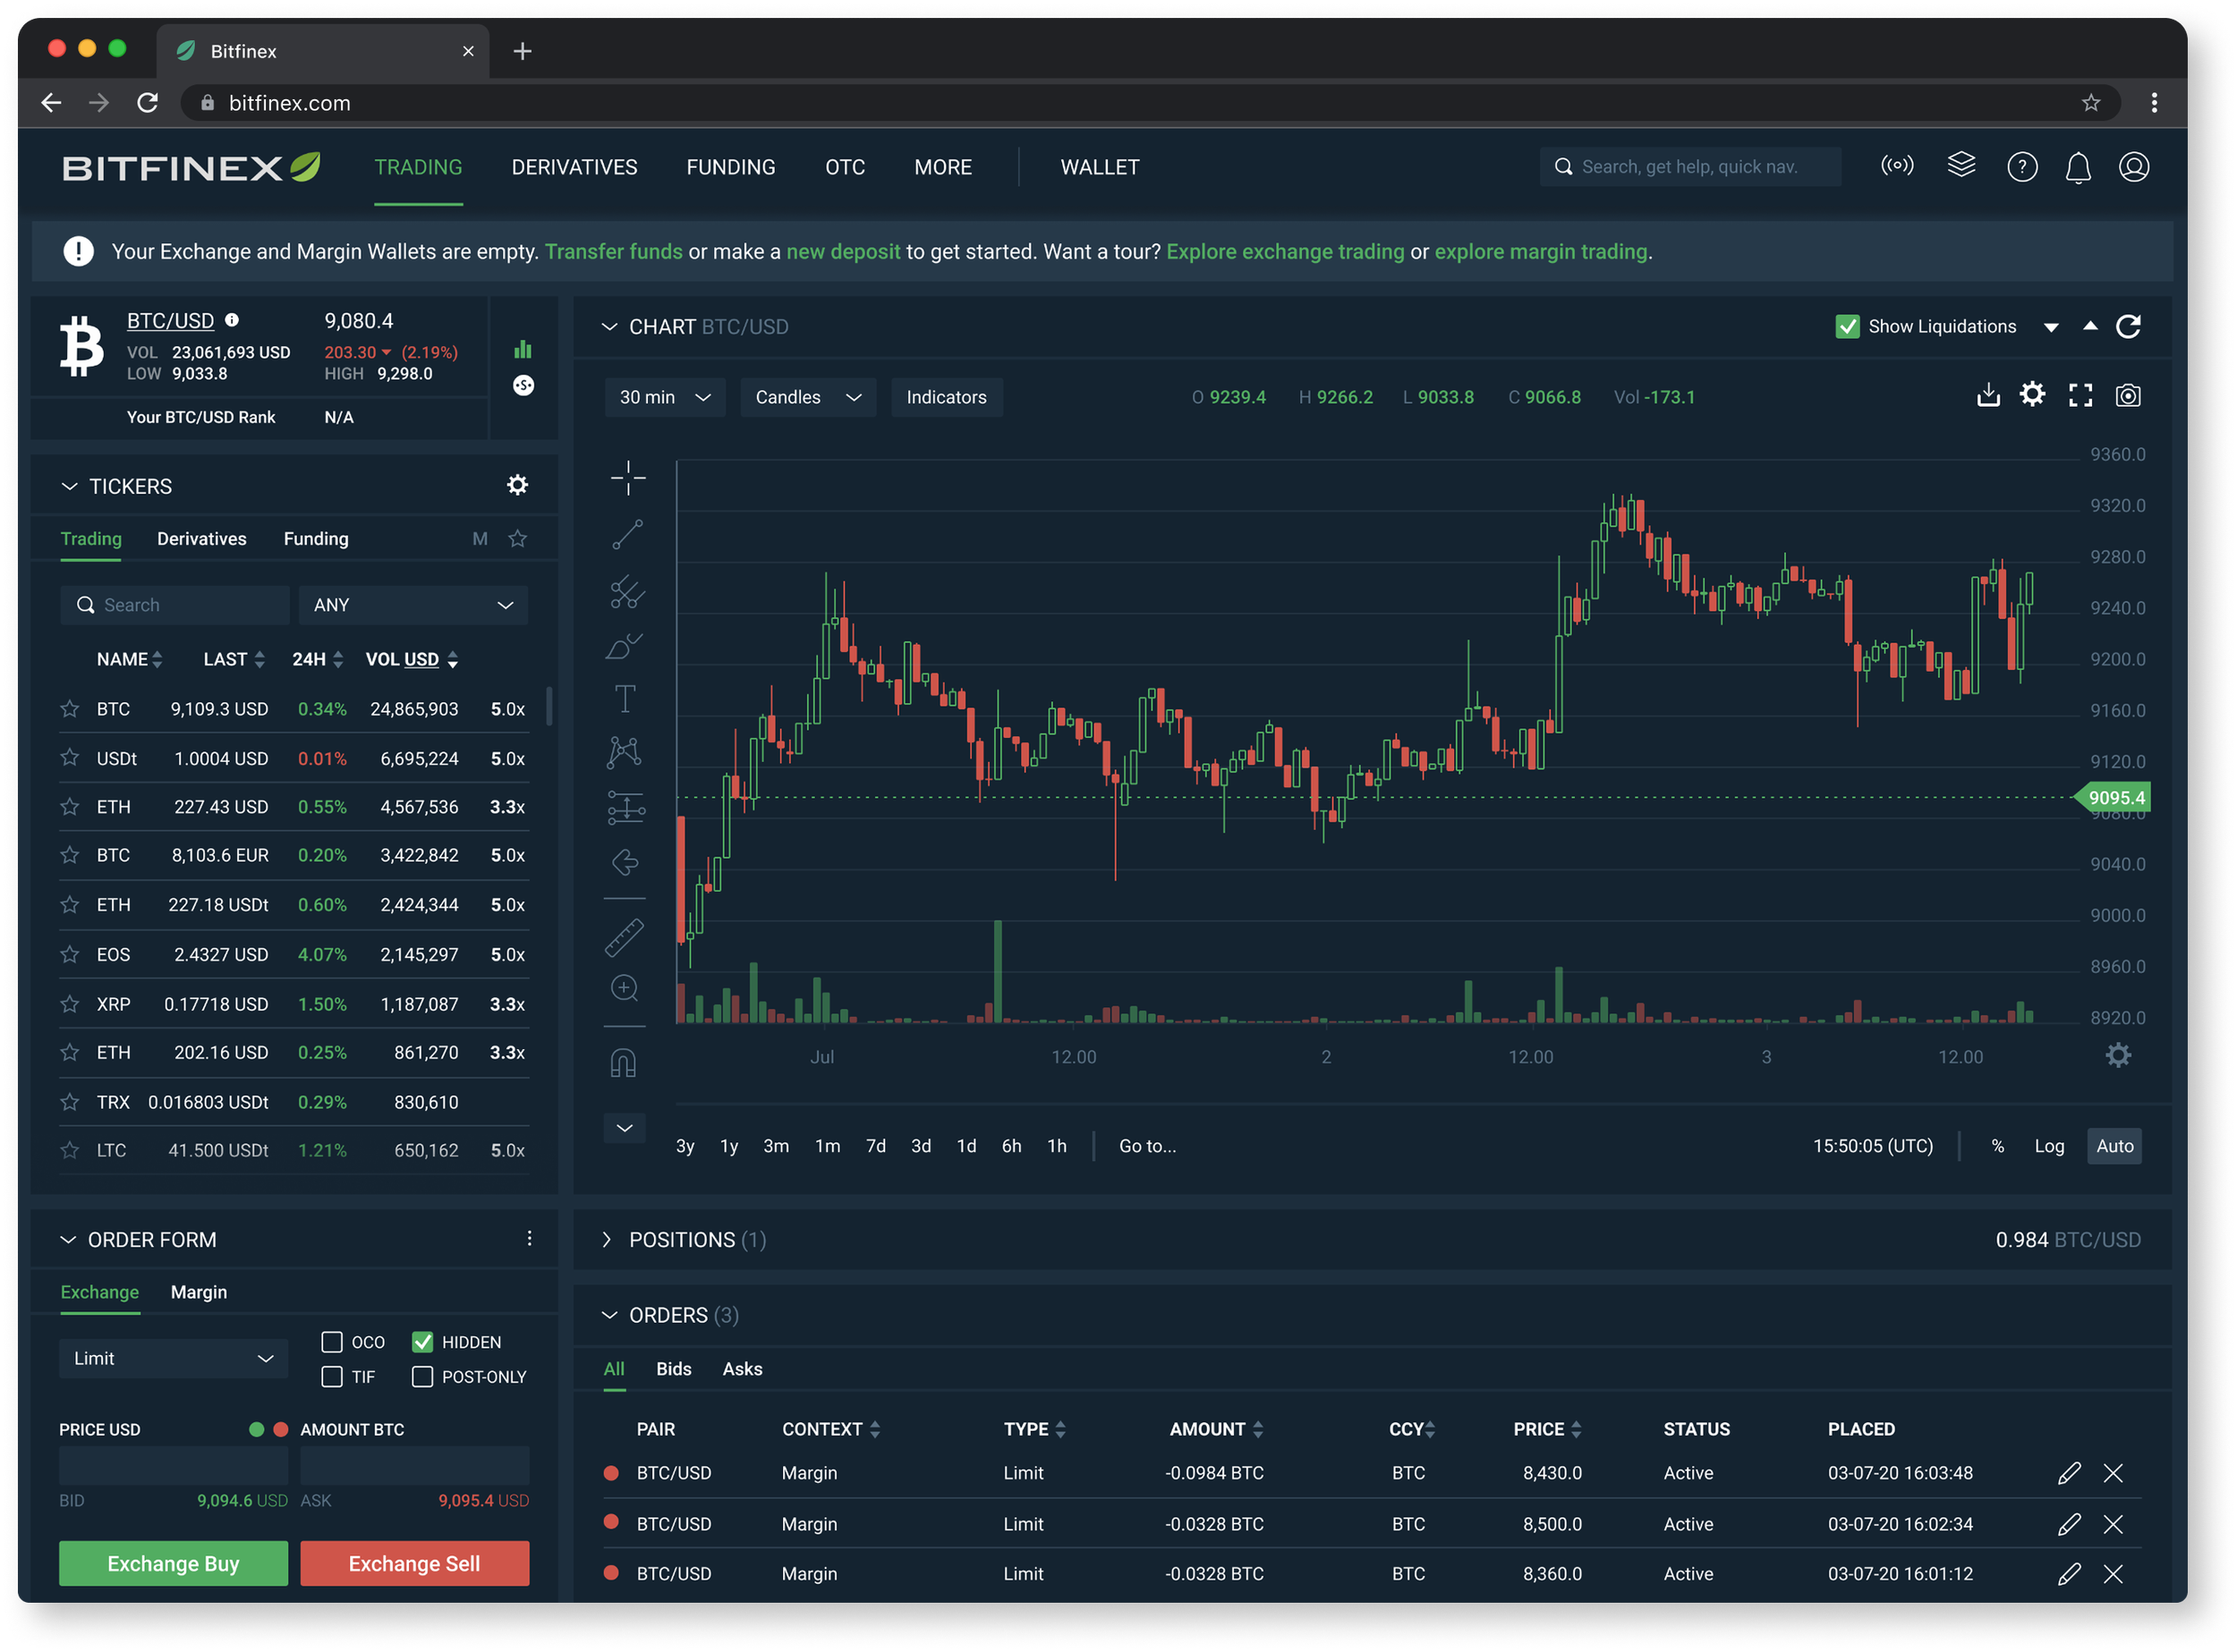This screenshot has height=1652, width=2237.
Task: Open the user account profile icon
Action: pyautogui.click(x=2134, y=167)
